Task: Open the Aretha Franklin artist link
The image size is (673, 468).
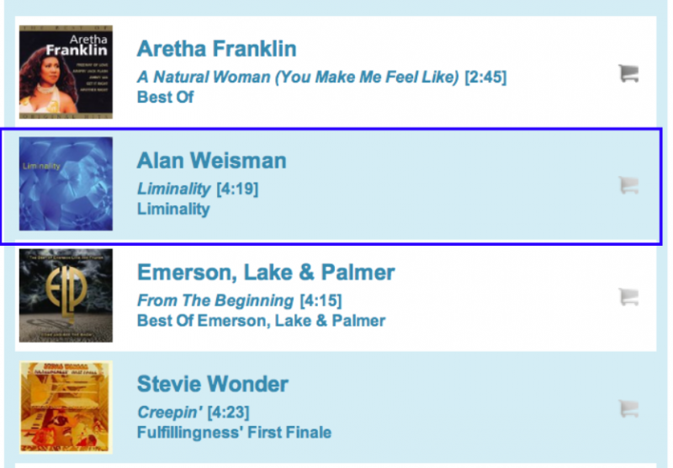Action: click(216, 49)
